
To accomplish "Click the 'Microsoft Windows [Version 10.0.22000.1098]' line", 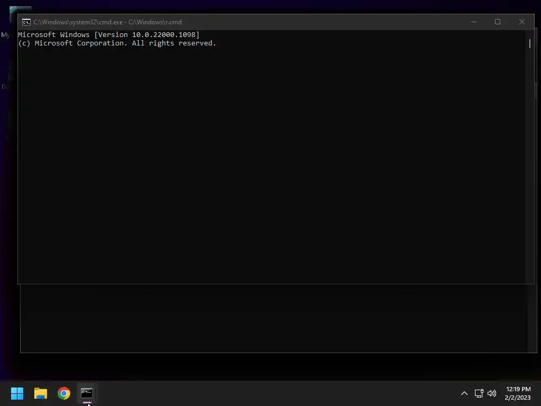I will [109, 34].
